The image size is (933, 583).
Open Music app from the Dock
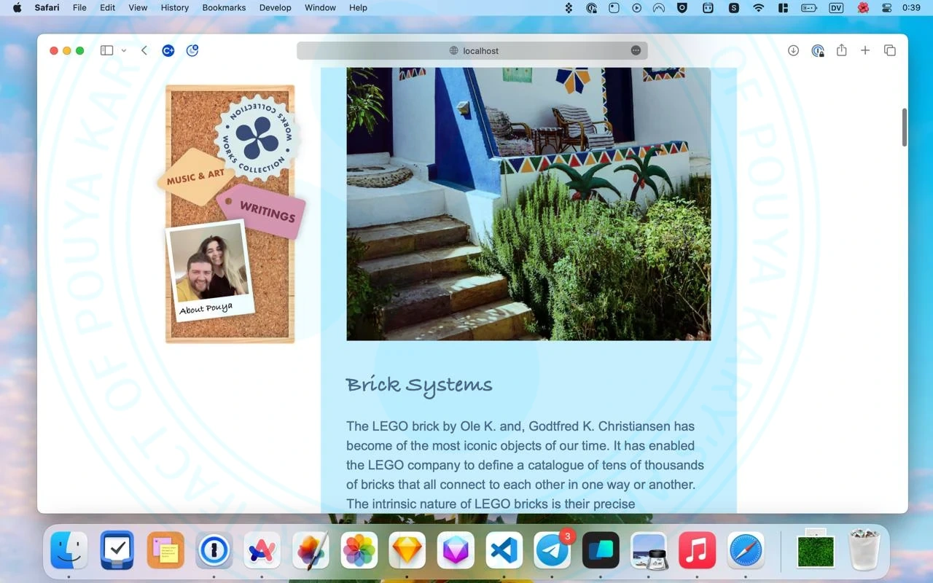[x=698, y=550]
